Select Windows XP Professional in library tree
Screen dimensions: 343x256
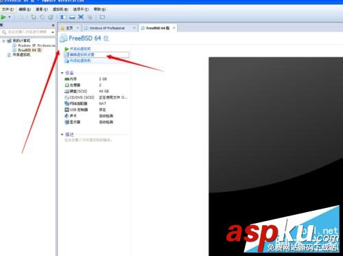click(36, 45)
